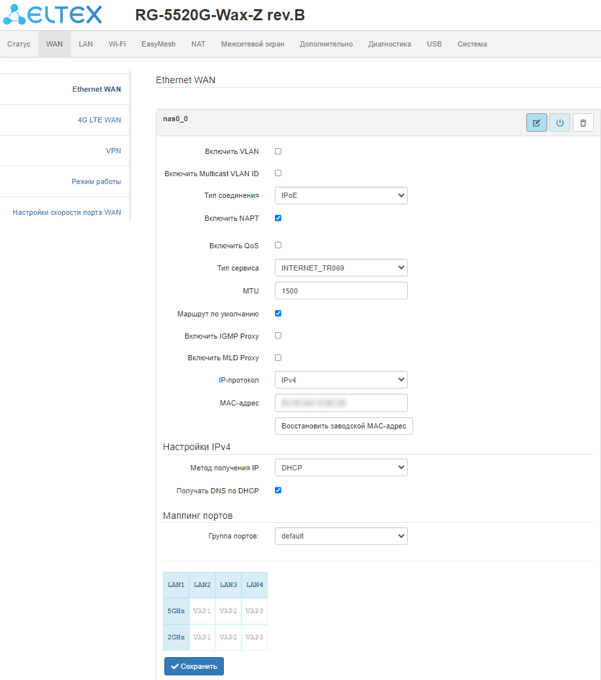Click the MTU input field
The height and width of the screenshot is (680, 601).
[x=341, y=290]
